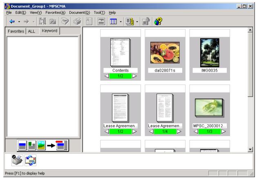The height and width of the screenshot is (178, 257).
Task: Click the globe question mark help icon
Action: pyautogui.click(x=158, y=21)
